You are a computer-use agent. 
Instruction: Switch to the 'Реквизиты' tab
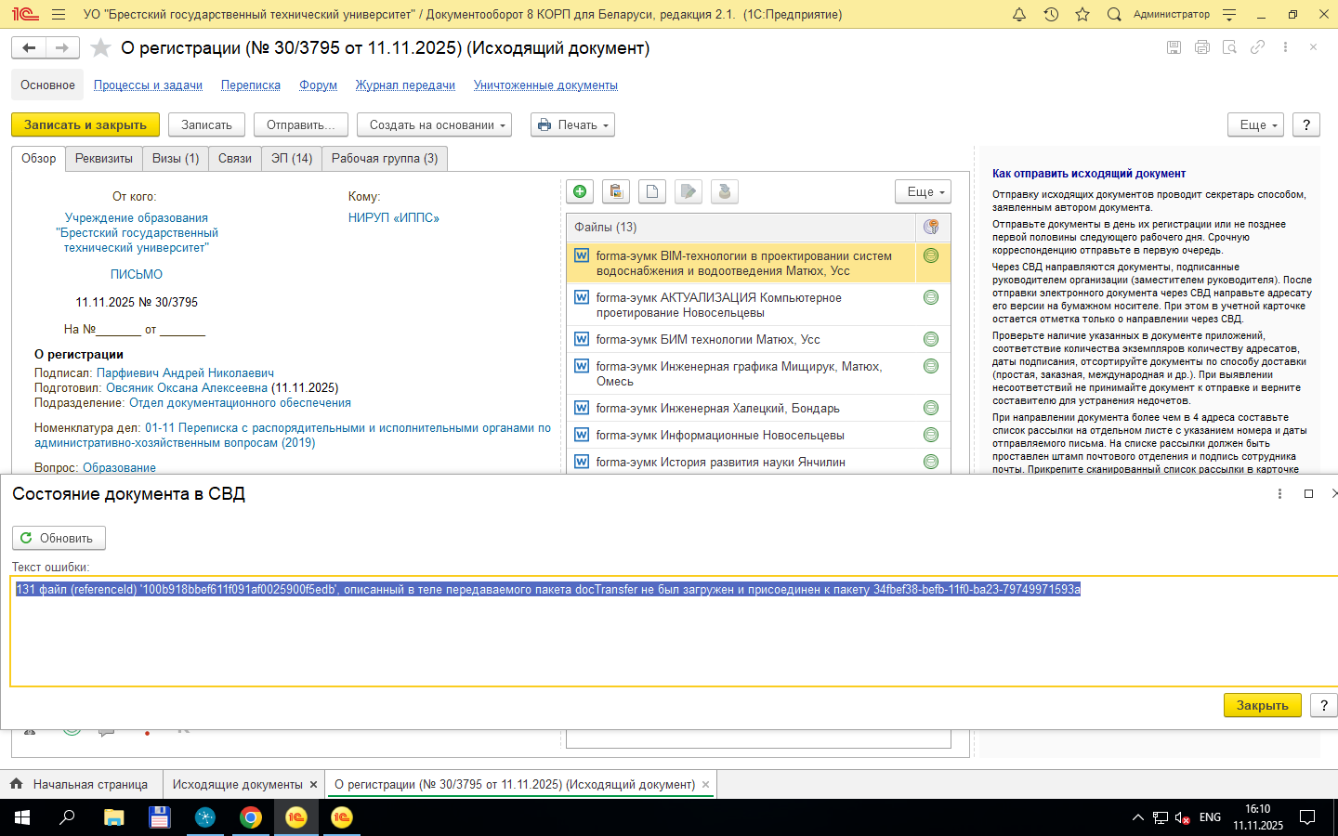pyautogui.click(x=104, y=159)
